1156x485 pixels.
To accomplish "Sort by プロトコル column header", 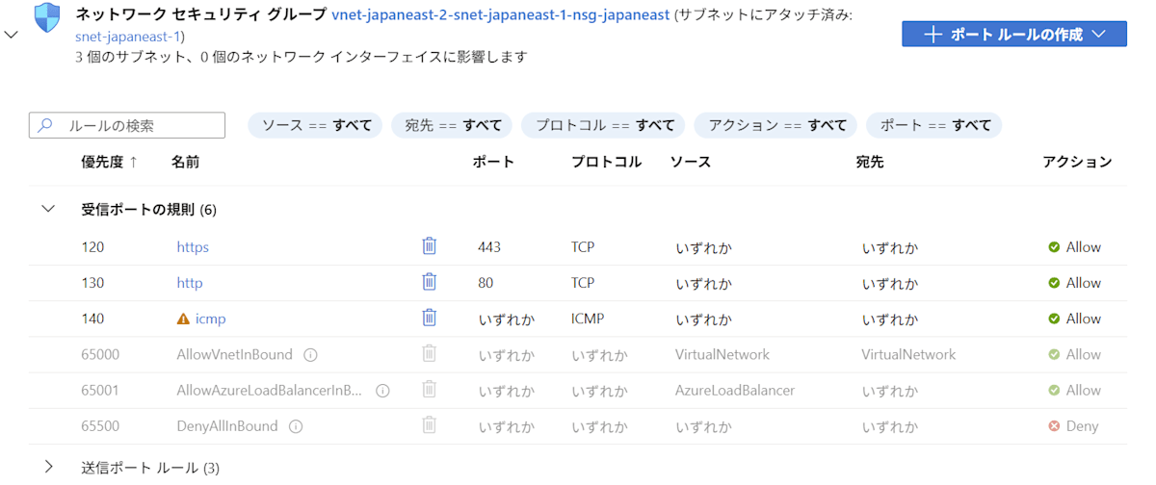I will [x=606, y=162].
